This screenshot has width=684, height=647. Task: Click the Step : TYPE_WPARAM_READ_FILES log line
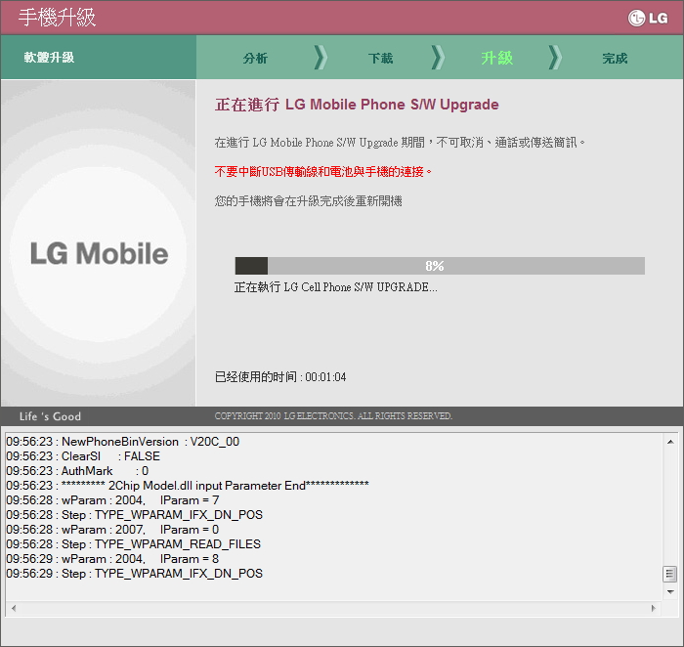pyautogui.click(x=134, y=544)
